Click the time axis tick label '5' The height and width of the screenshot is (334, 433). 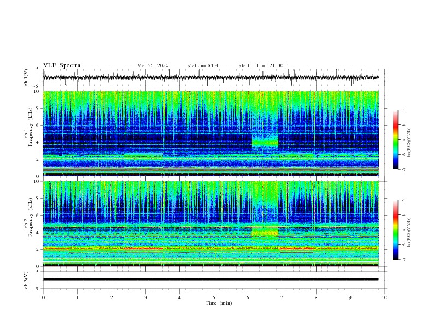click(214, 297)
